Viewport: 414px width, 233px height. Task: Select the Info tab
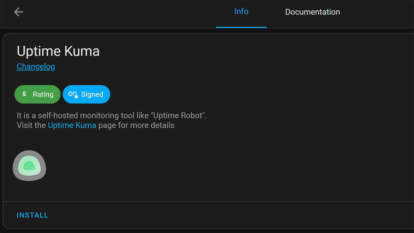241,12
